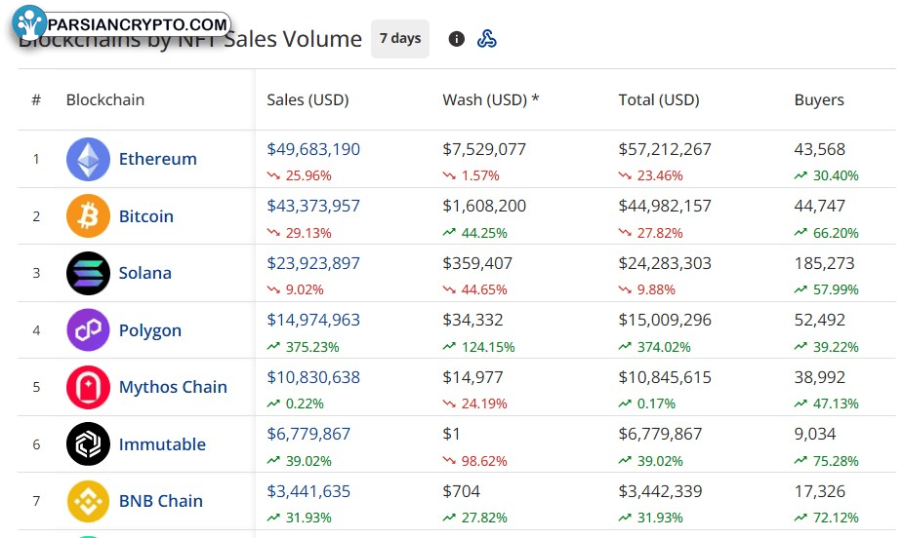The image size is (903, 538).
Task: Click Bitcoin buyers count 44,747
Action: tap(819, 206)
